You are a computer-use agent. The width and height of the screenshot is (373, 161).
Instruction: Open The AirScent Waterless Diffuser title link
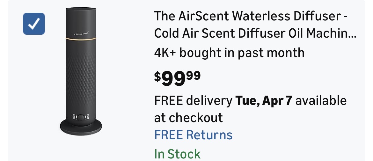click(x=251, y=17)
